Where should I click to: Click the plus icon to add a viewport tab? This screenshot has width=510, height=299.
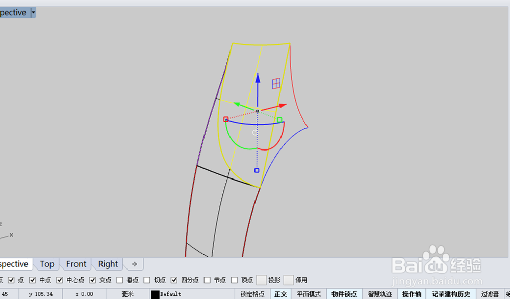click(x=134, y=264)
